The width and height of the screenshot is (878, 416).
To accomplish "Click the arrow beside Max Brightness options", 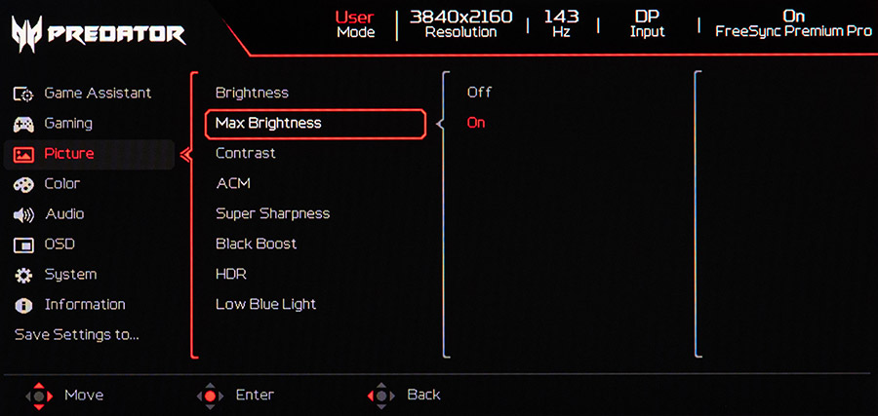I will 440,124.
